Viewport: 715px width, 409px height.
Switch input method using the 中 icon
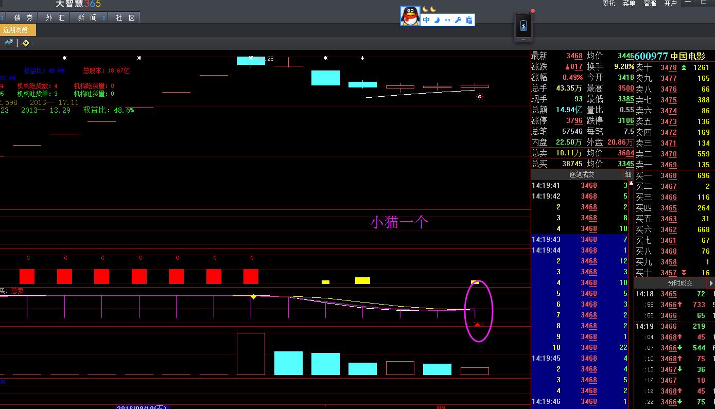click(426, 20)
